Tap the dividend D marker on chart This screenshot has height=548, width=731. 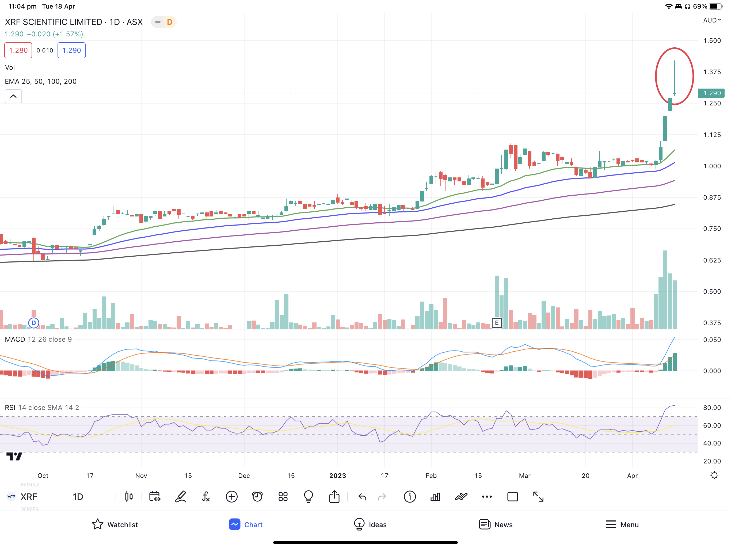point(34,323)
